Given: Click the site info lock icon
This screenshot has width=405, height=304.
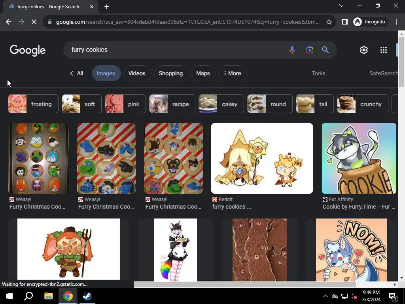Looking at the screenshot, I should (50, 22).
